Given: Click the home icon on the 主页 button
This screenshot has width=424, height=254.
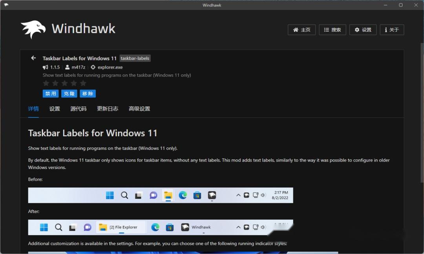Looking at the screenshot, I should (295, 29).
